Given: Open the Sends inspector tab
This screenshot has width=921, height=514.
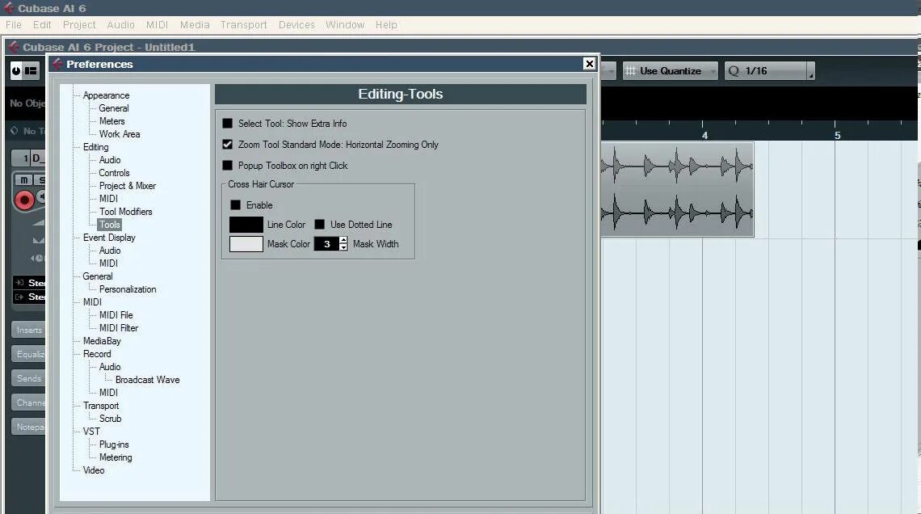Looking at the screenshot, I should tap(29, 378).
